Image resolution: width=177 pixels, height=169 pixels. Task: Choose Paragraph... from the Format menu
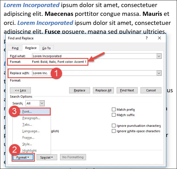[x=32, y=118]
